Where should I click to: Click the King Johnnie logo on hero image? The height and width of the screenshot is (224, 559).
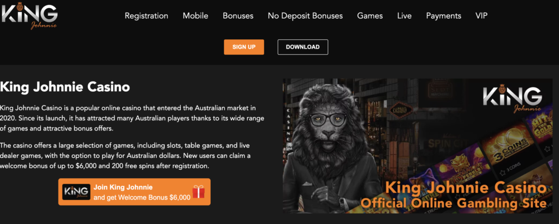coord(512,99)
